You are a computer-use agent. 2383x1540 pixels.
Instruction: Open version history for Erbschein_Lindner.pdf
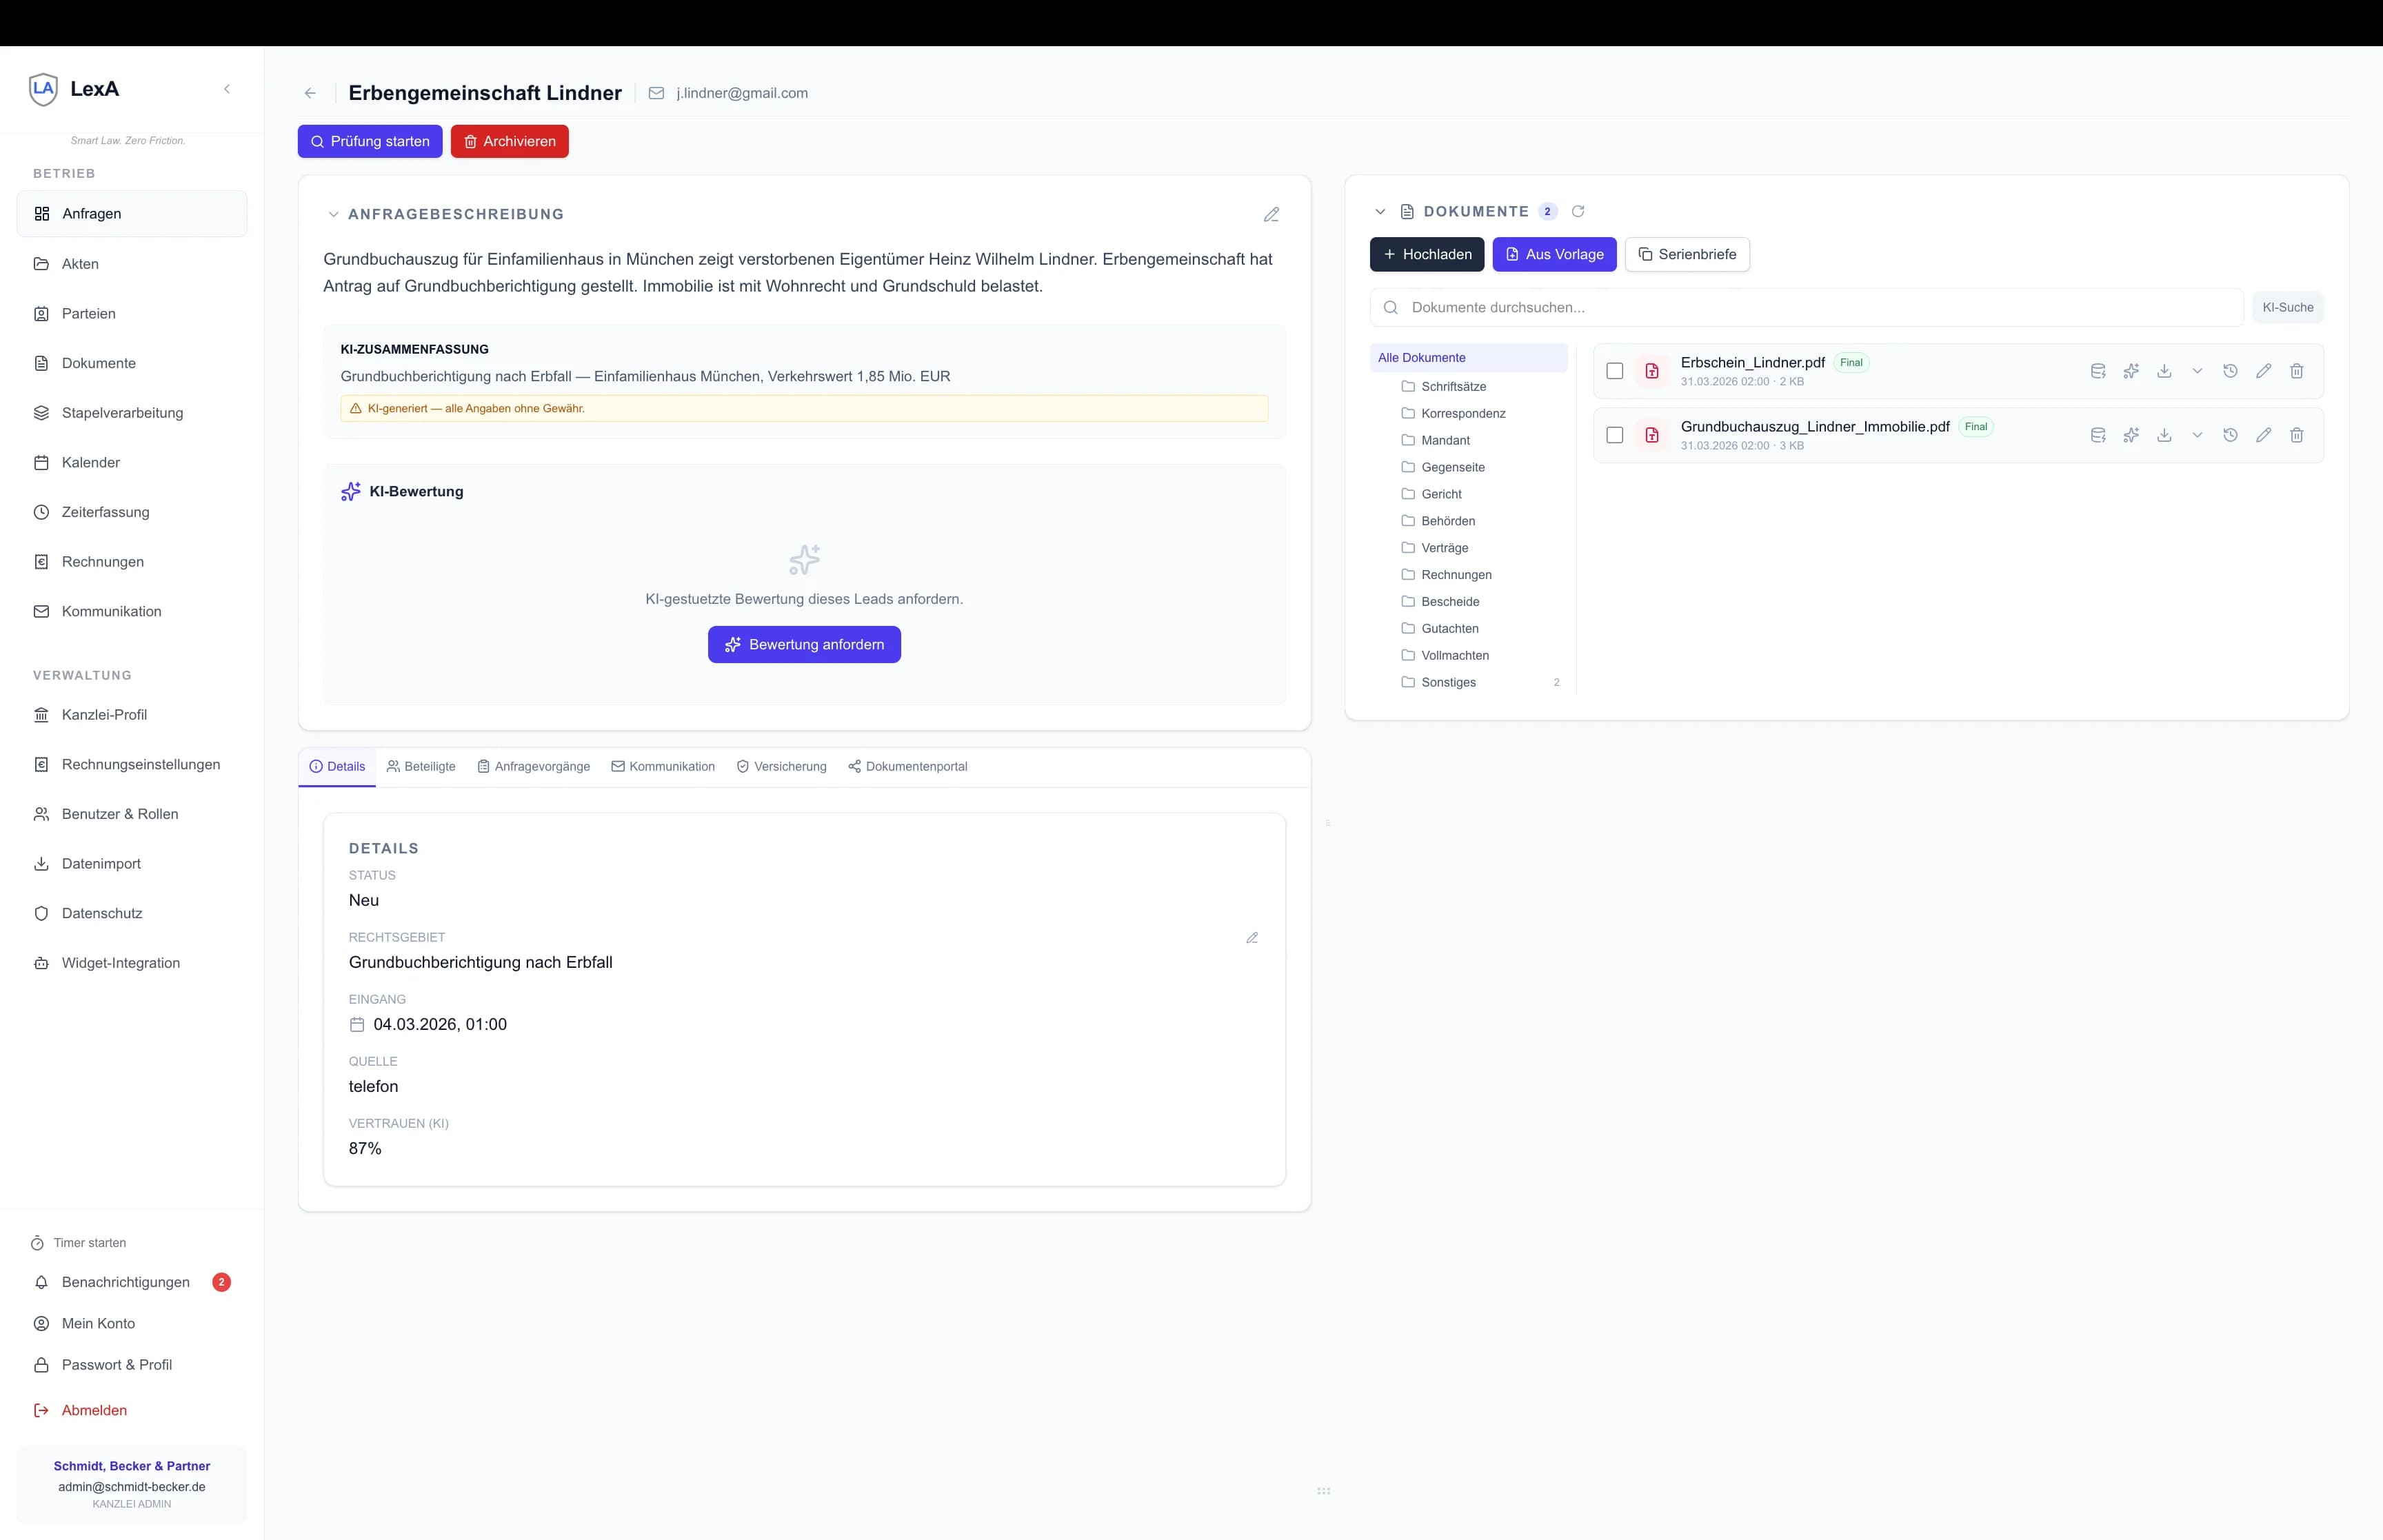click(2230, 371)
